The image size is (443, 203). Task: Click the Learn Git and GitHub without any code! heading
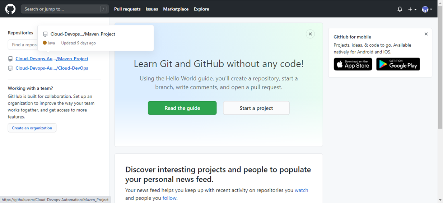coord(219,64)
